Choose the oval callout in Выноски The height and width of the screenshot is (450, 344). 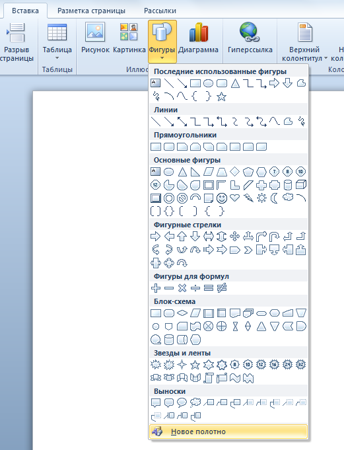point(182,403)
